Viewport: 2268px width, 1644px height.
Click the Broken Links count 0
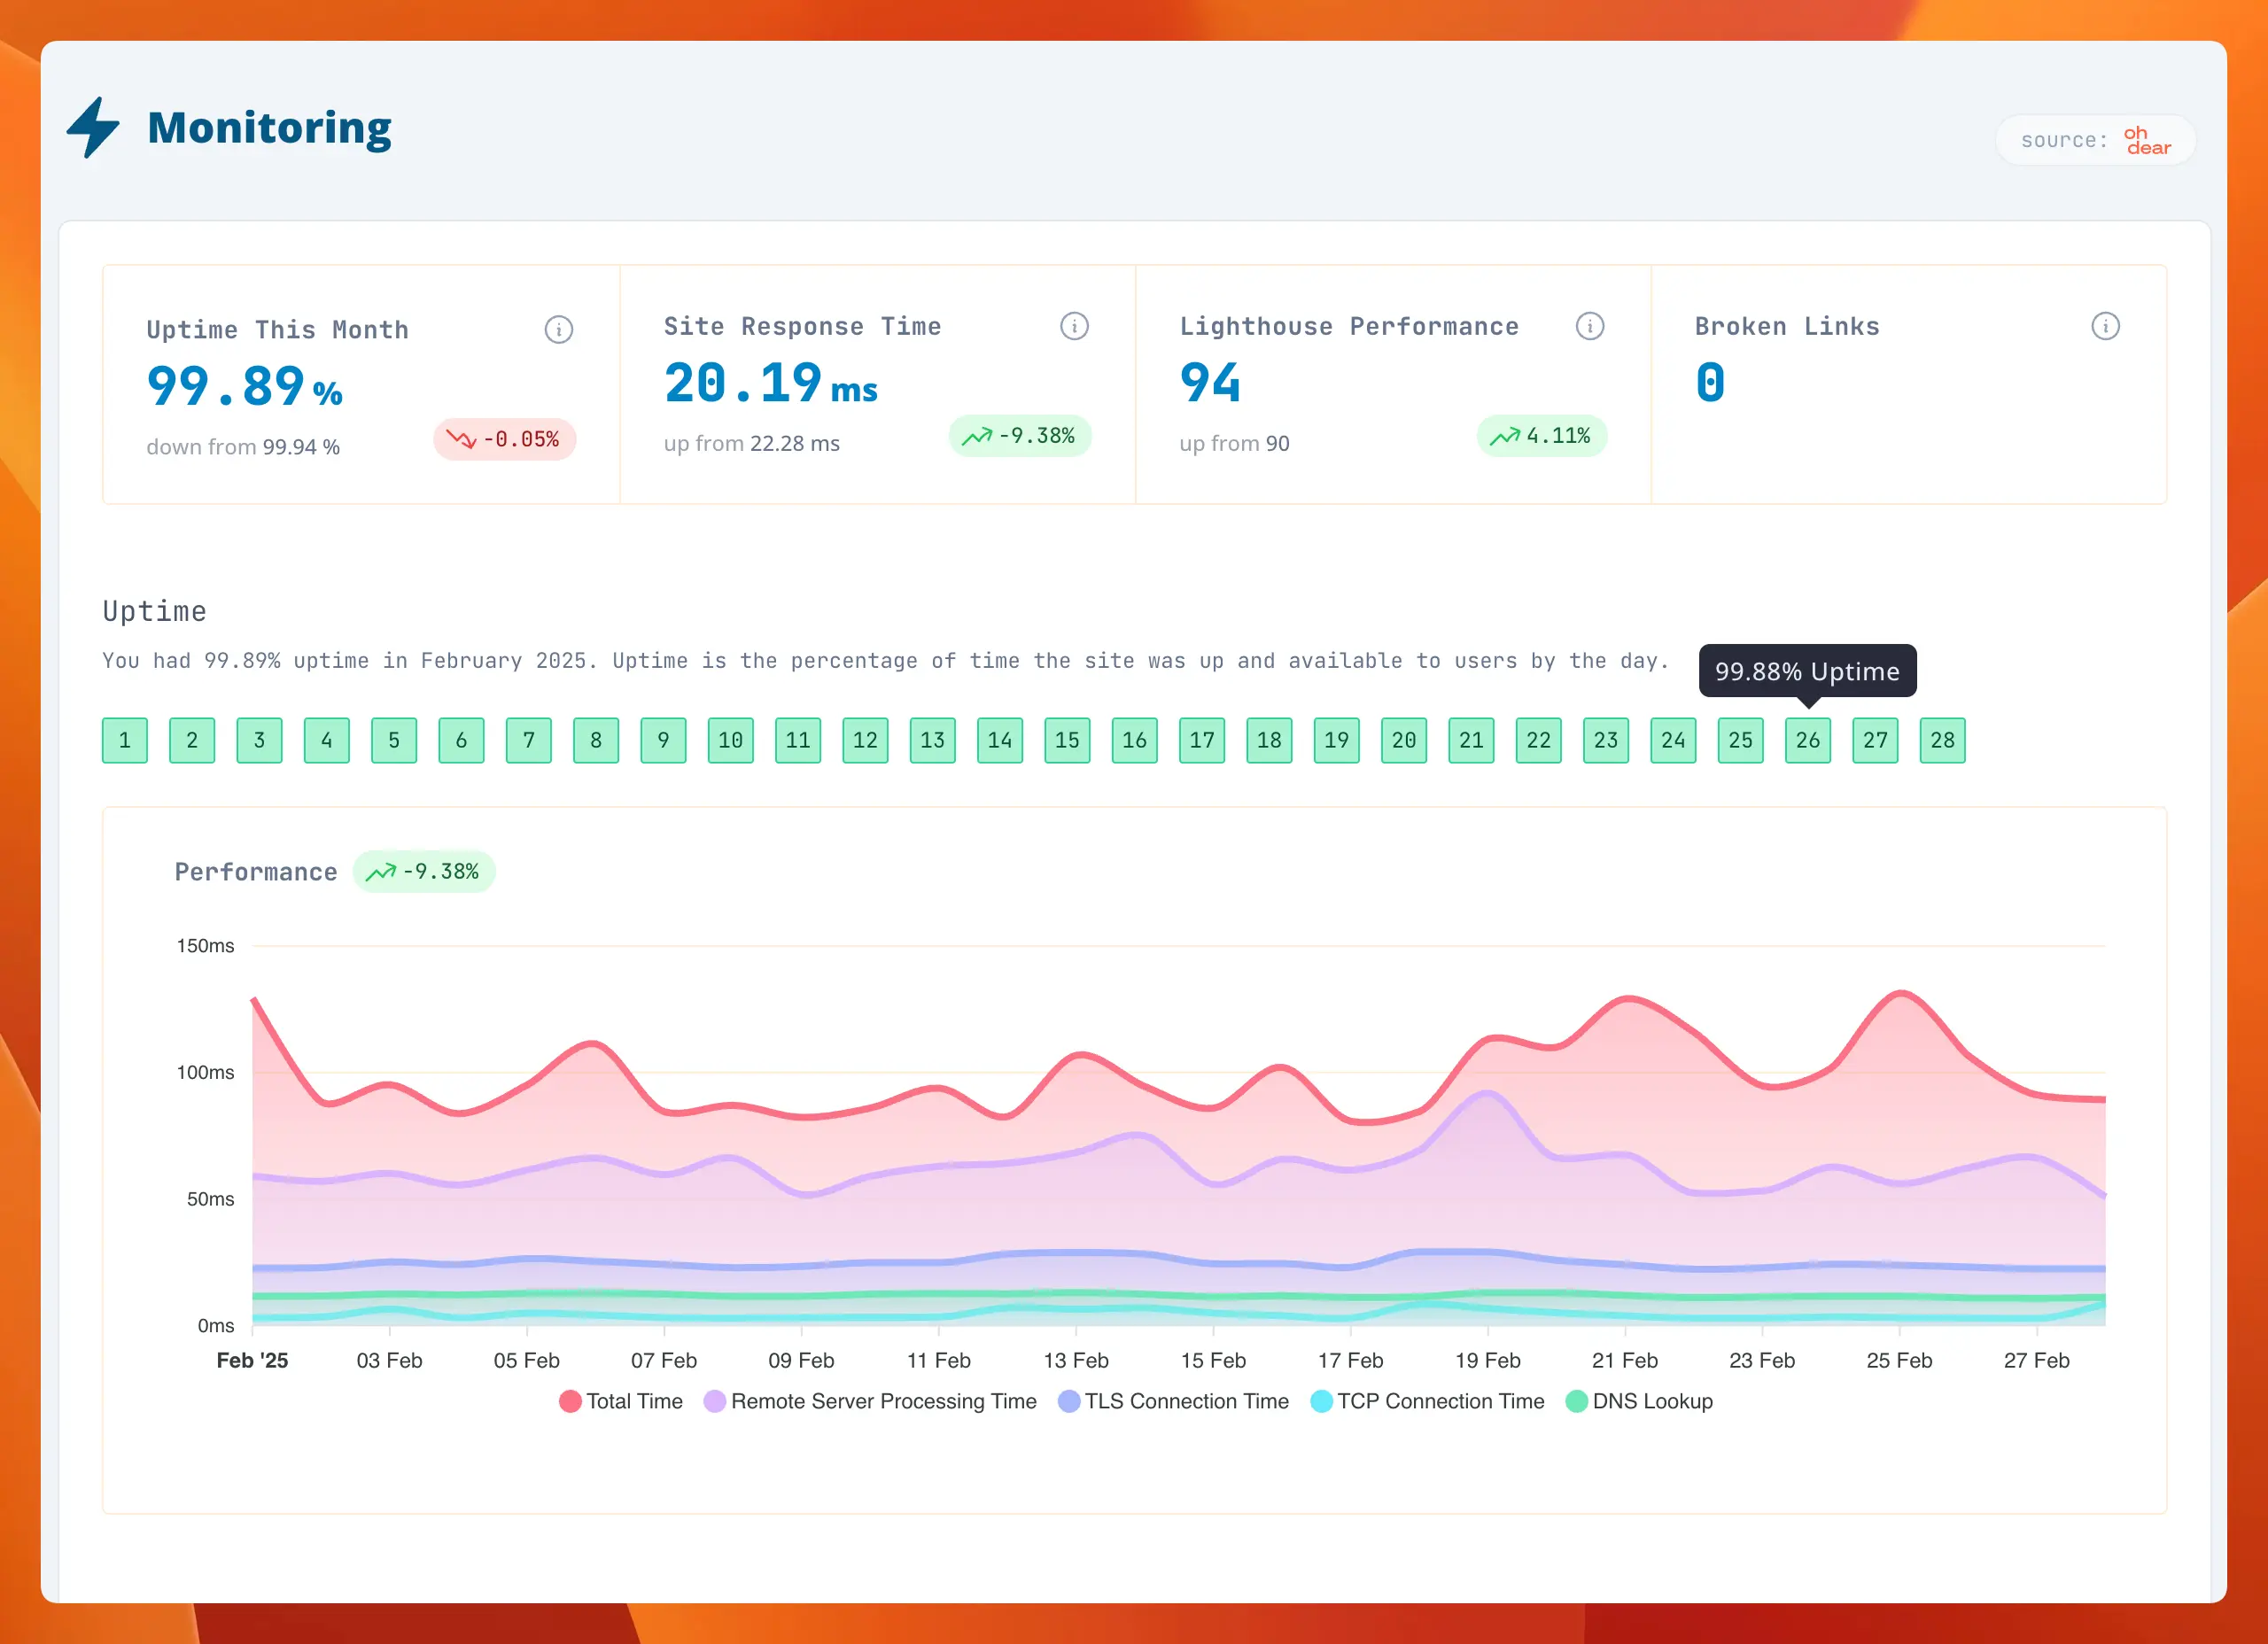pyautogui.click(x=1710, y=383)
